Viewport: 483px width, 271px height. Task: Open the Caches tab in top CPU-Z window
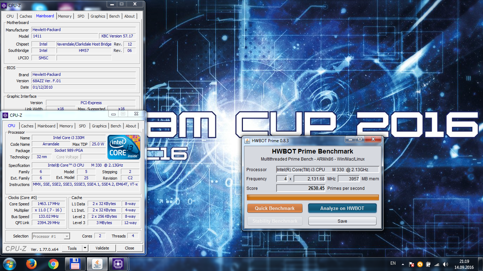[26, 16]
